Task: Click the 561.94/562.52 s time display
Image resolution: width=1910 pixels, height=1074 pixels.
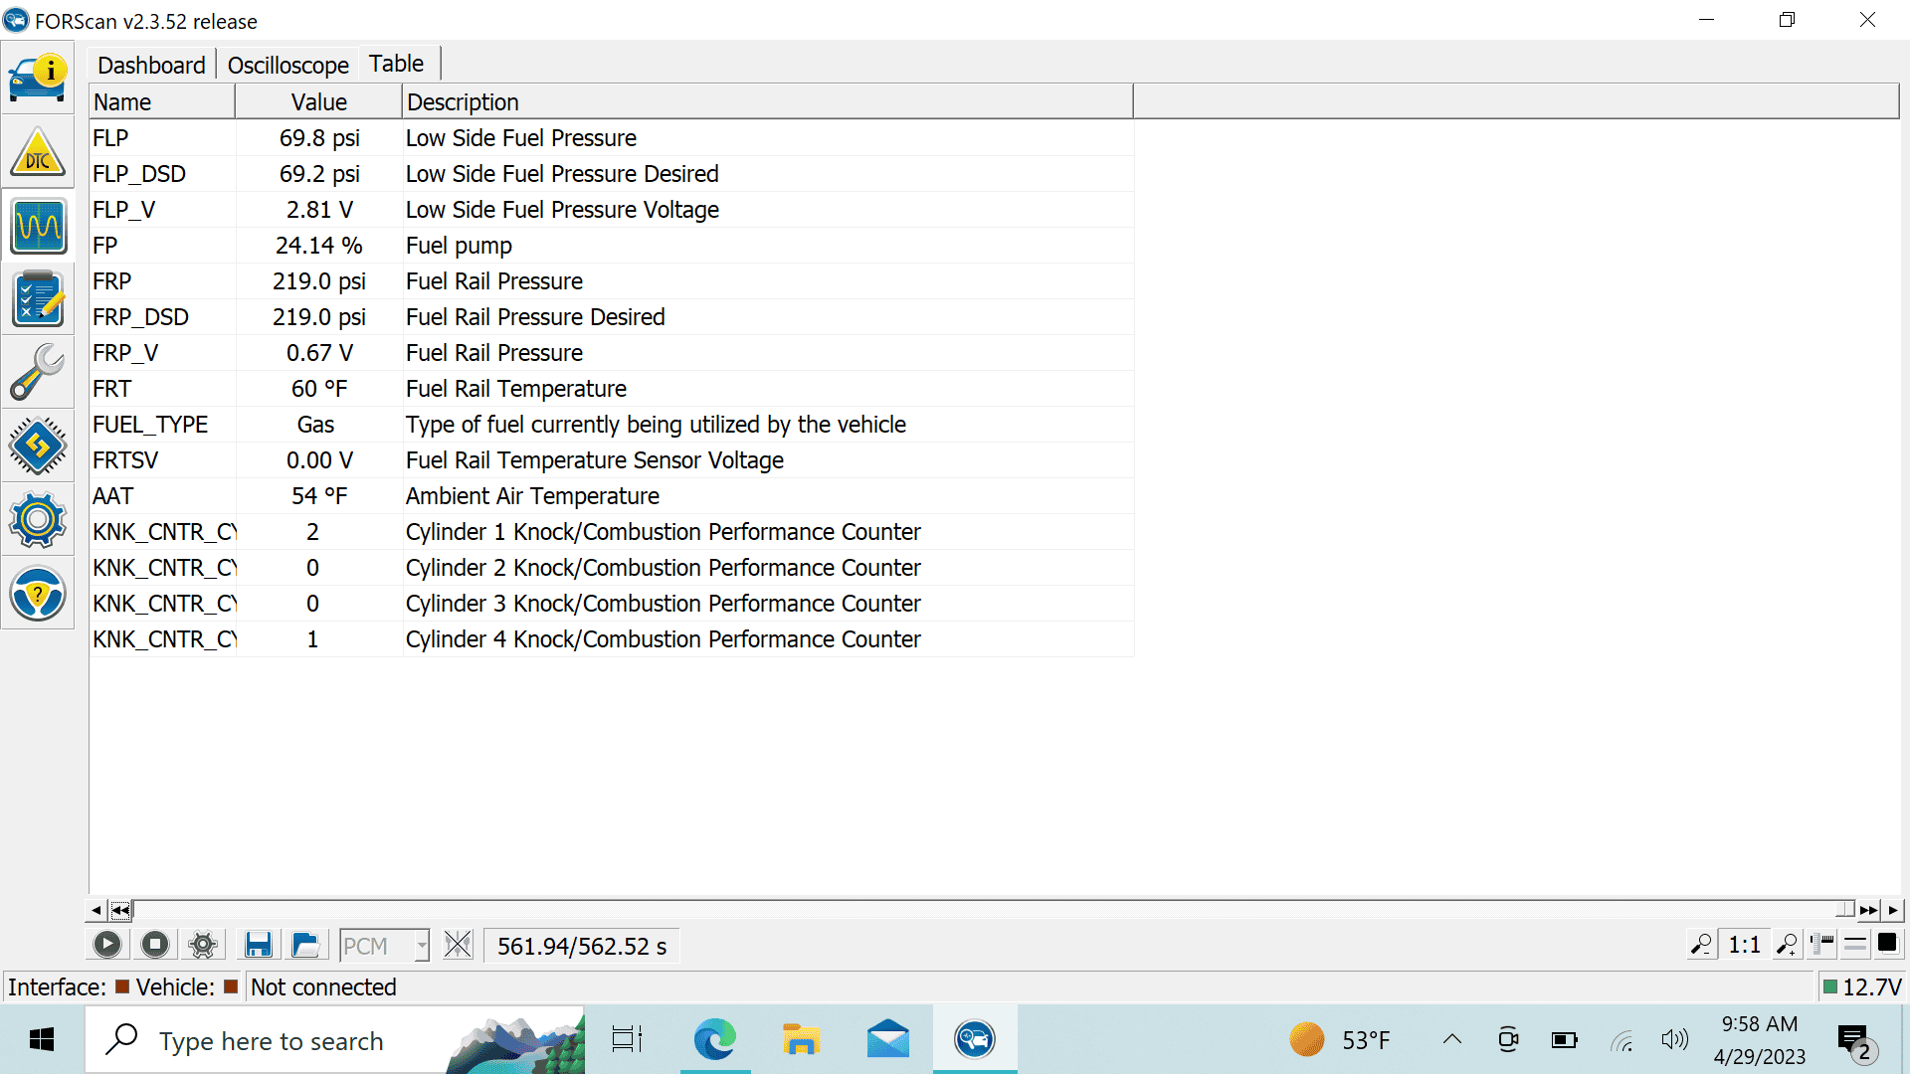Action: pos(582,946)
